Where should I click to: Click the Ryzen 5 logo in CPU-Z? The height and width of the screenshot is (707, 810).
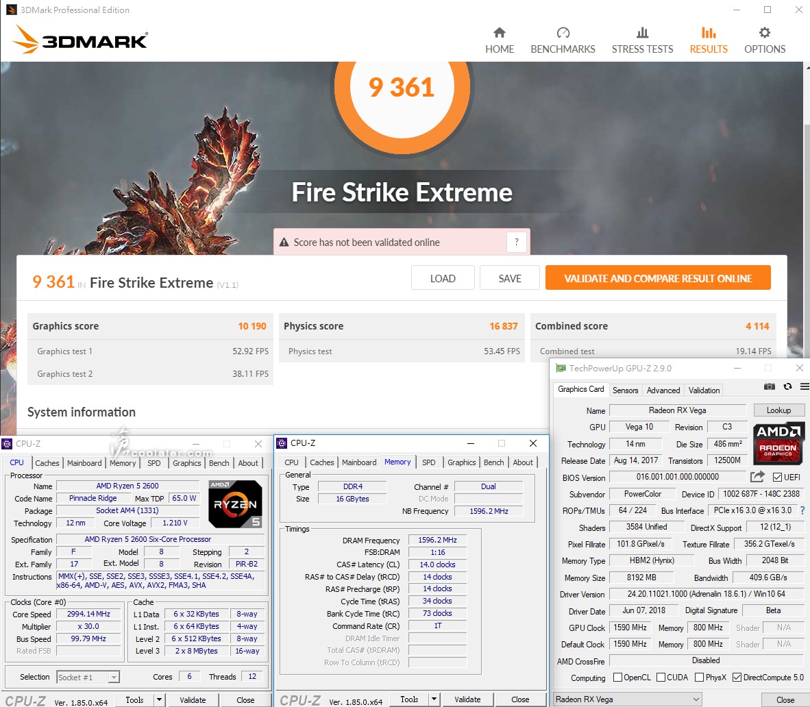pos(235,504)
